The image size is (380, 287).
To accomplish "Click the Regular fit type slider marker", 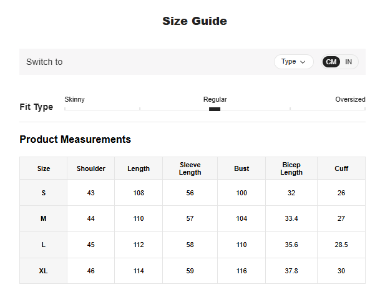I will [x=215, y=109].
